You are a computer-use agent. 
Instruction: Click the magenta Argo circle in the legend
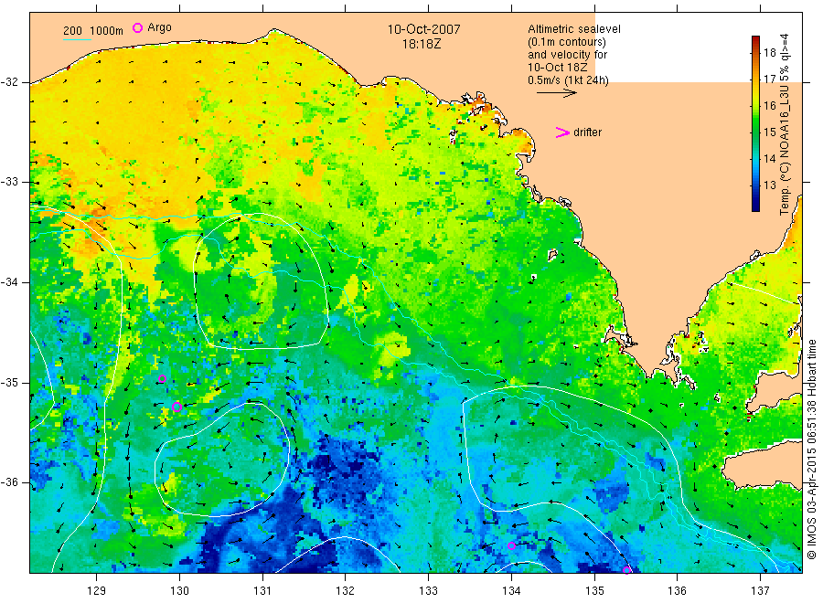click(137, 27)
